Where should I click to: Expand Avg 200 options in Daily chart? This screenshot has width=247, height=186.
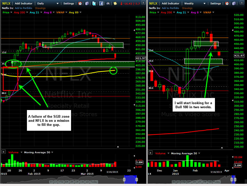tap(27, 13)
